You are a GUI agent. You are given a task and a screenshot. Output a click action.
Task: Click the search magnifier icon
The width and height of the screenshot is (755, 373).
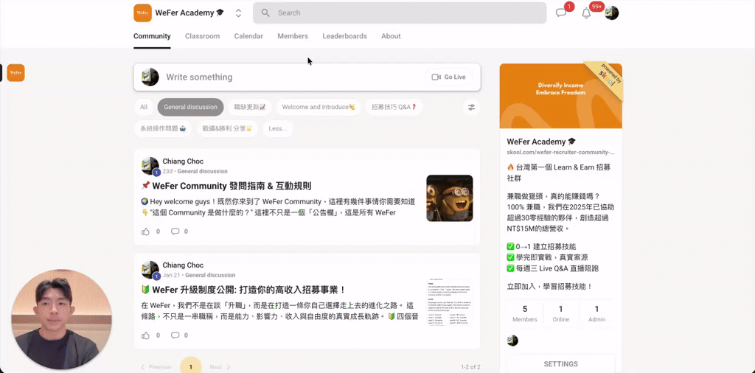pos(265,13)
